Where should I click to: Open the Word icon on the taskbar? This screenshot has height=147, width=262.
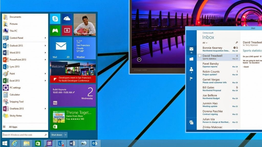(72, 143)
